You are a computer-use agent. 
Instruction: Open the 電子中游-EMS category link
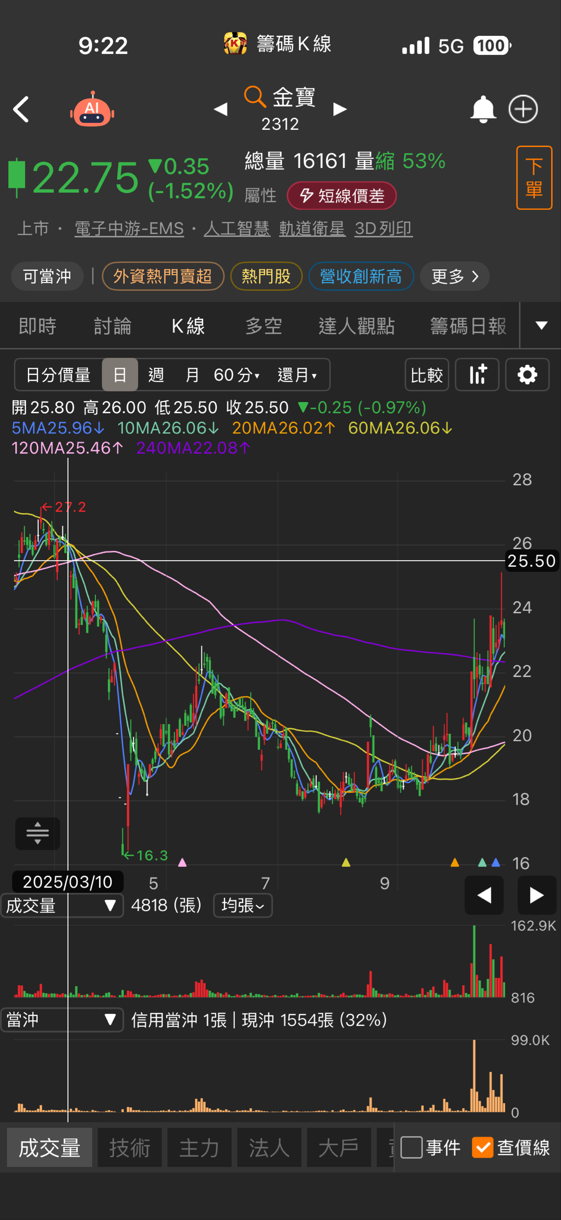pyautogui.click(x=129, y=228)
